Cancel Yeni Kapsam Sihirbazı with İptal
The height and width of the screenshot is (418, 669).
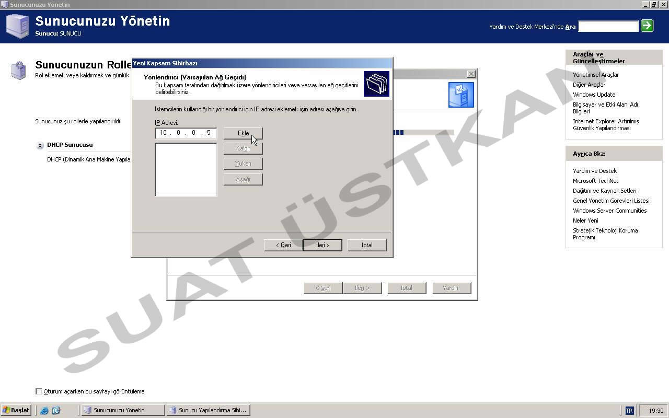[x=367, y=245]
